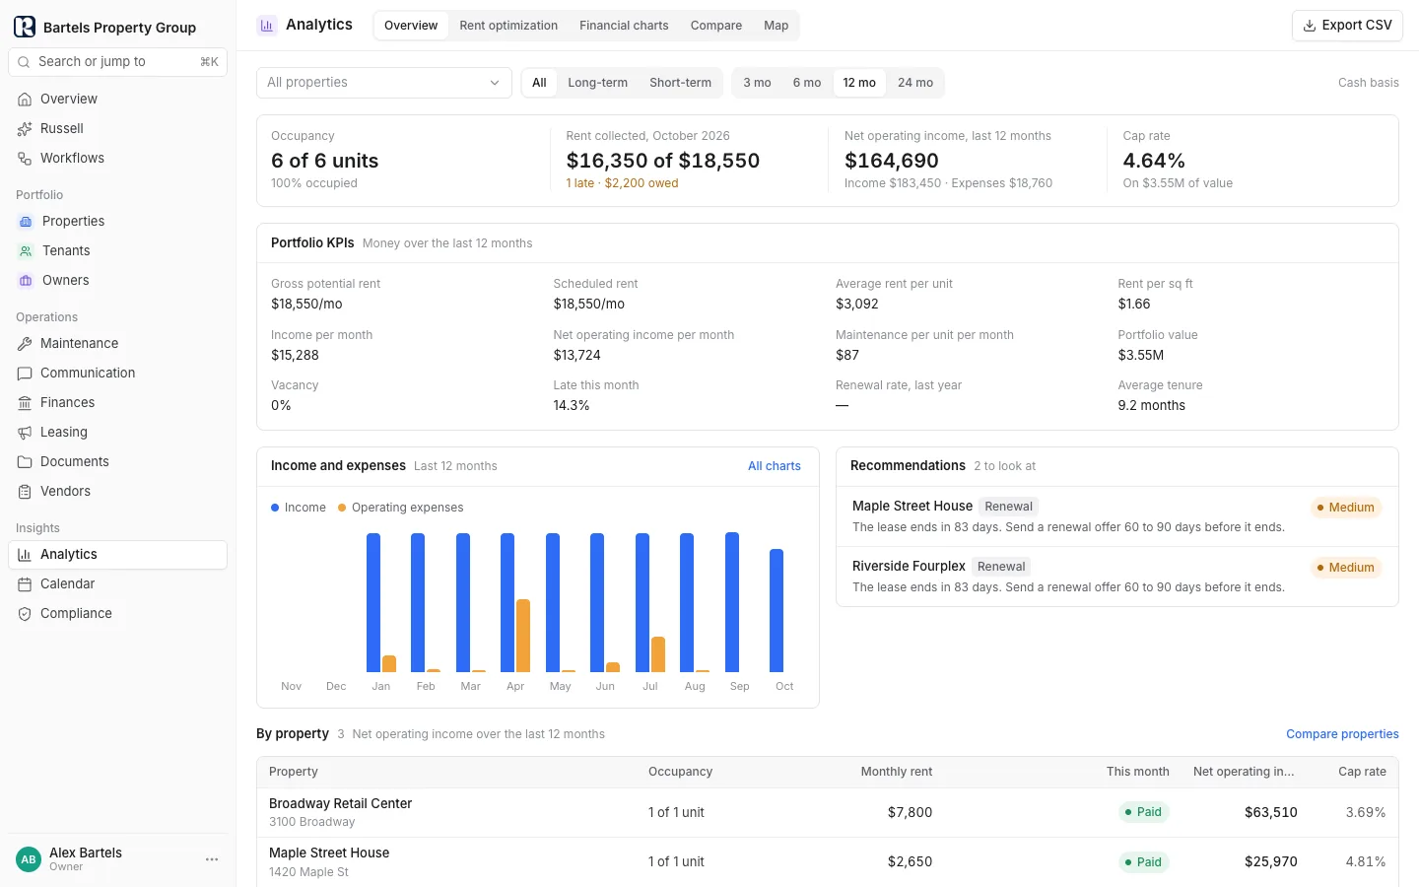Open the Financial charts tab
This screenshot has height=887, width=1419.
[x=624, y=26]
